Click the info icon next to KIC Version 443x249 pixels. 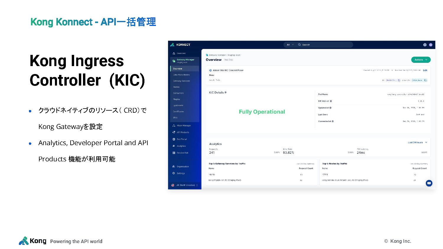tap(331, 101)
